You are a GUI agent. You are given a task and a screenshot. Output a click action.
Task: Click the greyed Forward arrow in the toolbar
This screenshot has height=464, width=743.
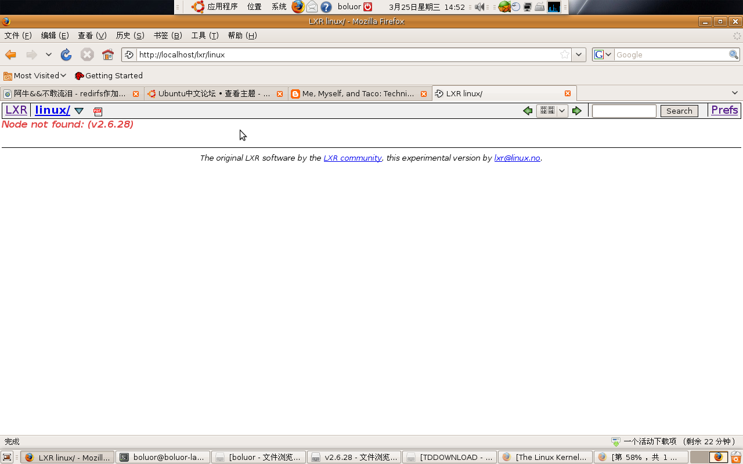(x=31, y=55)
